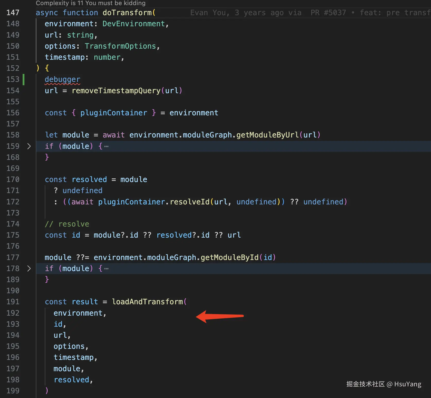
Task: Click the 'url' argument on line 194
Action: tap(60, 335)
